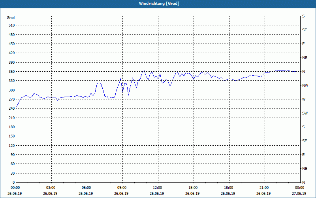The image size is (316, 198).
Task: Select the 480 y-axis value
Action: [12, 35]
